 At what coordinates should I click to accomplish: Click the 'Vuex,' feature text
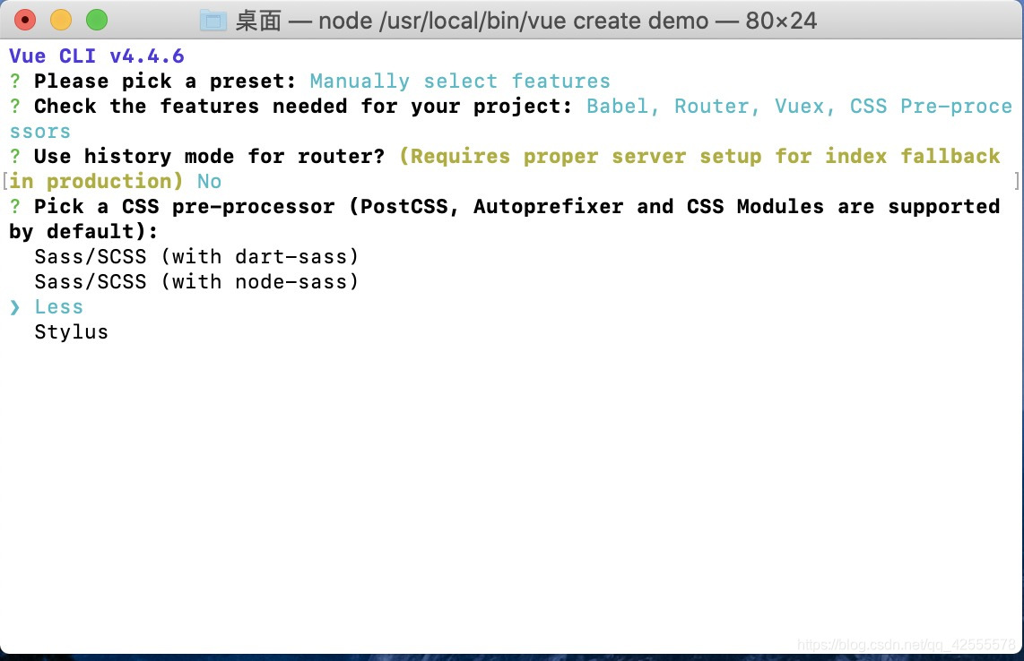pyautogui.click(x=804, y=106)
